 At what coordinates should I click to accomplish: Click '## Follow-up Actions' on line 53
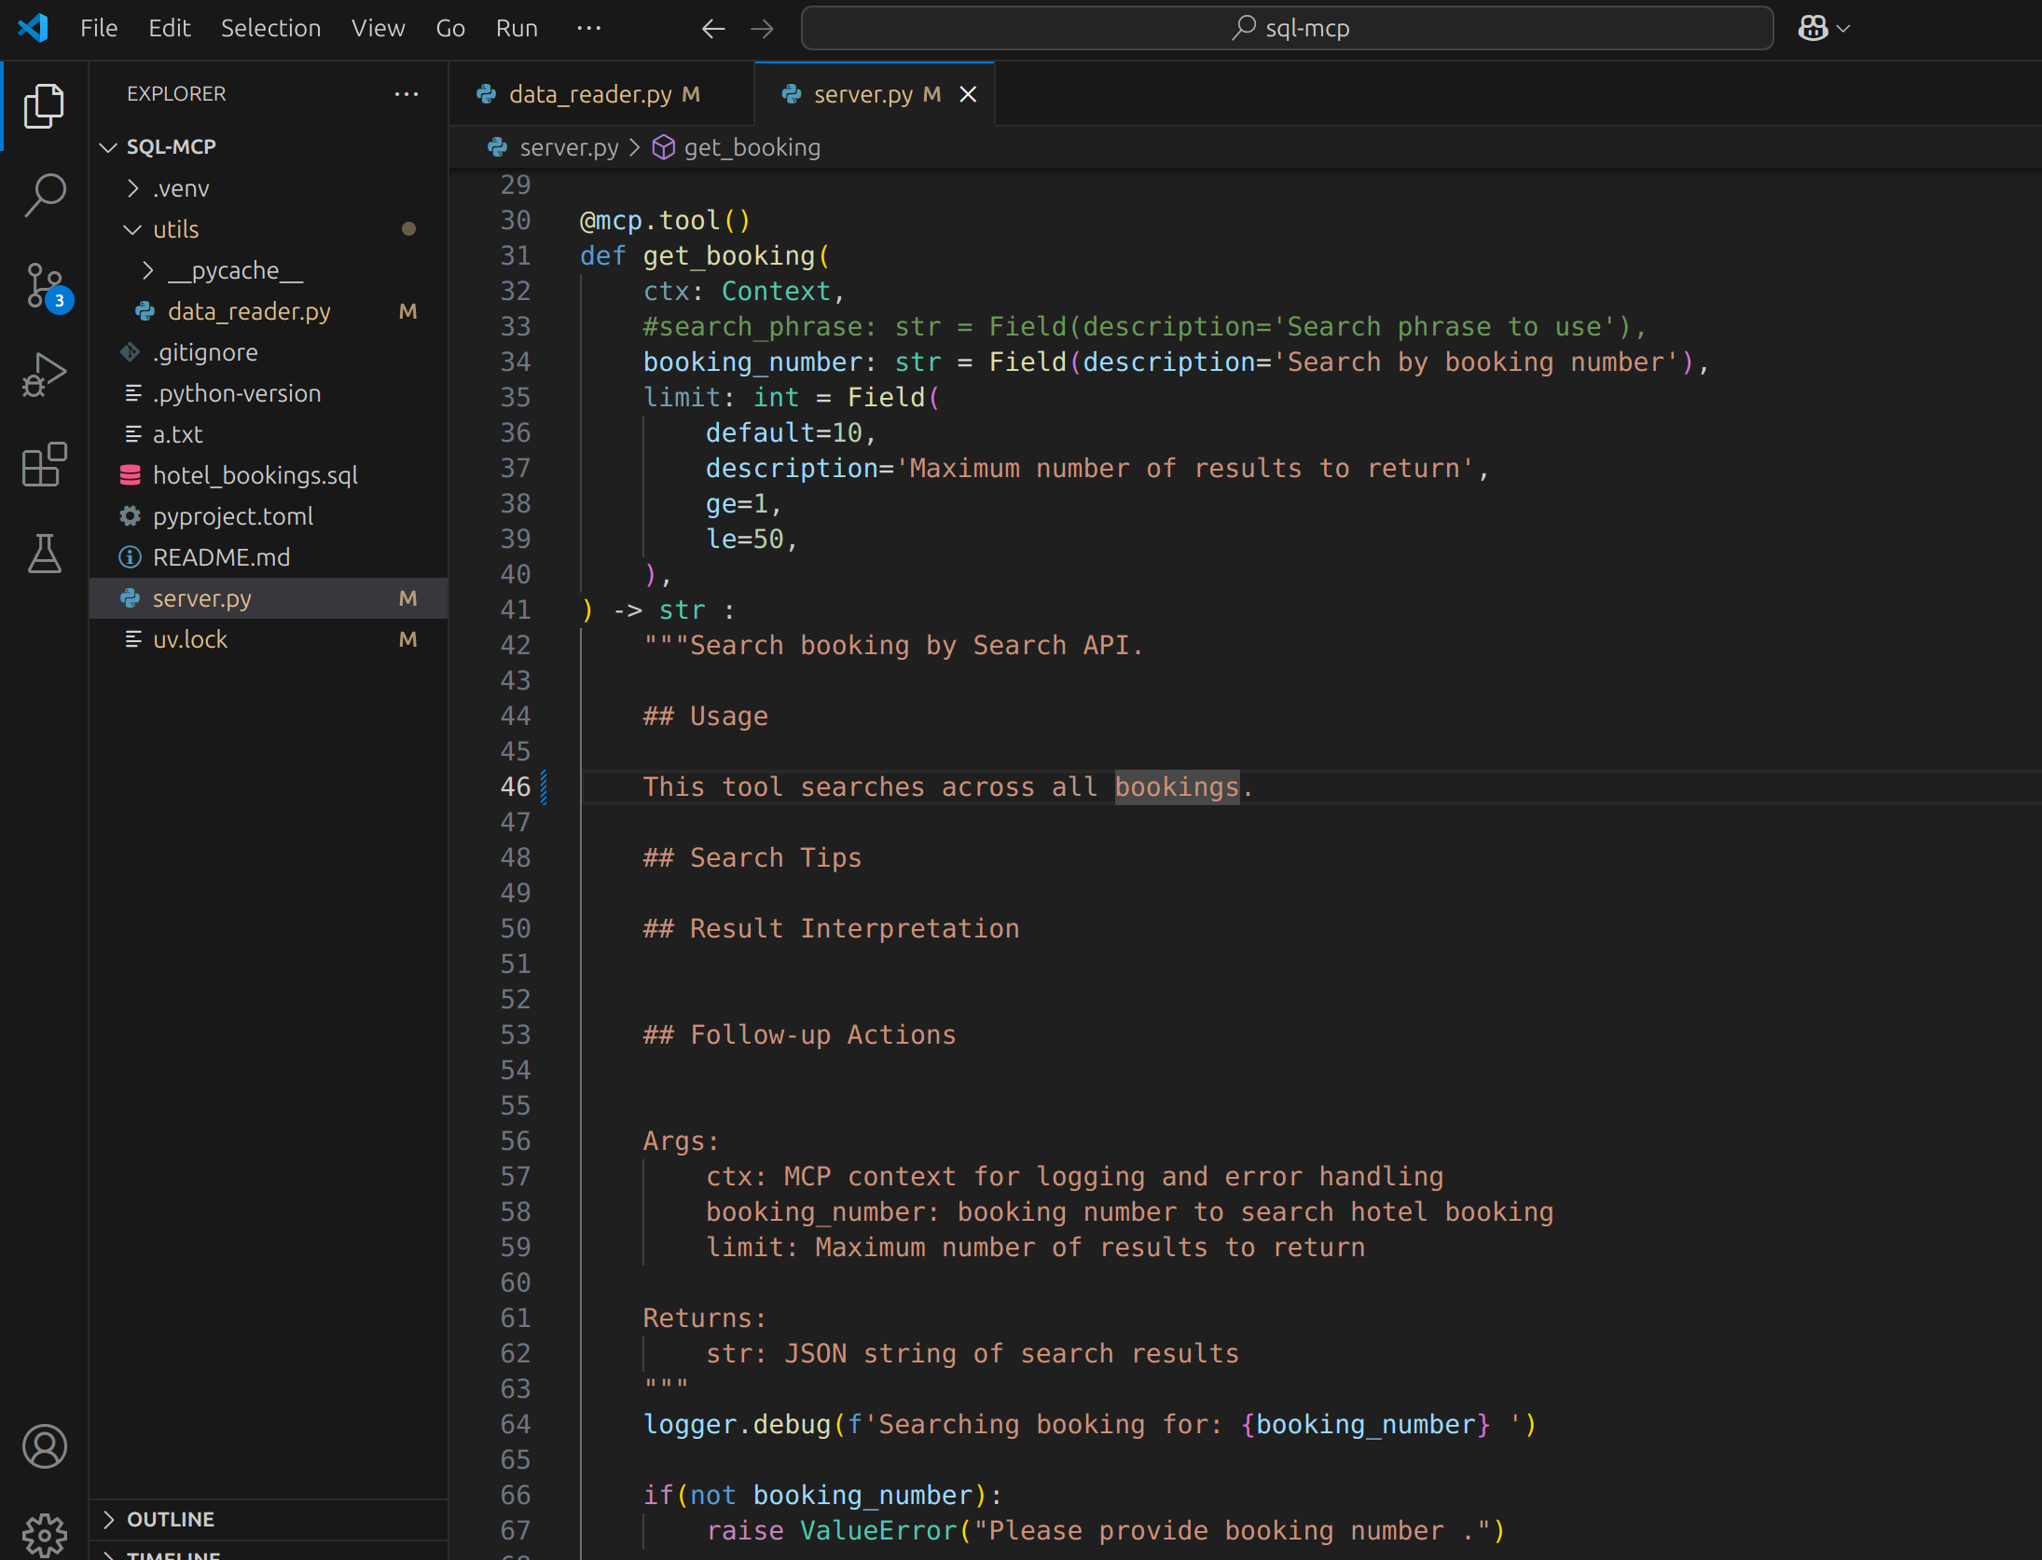(799, 1034)
